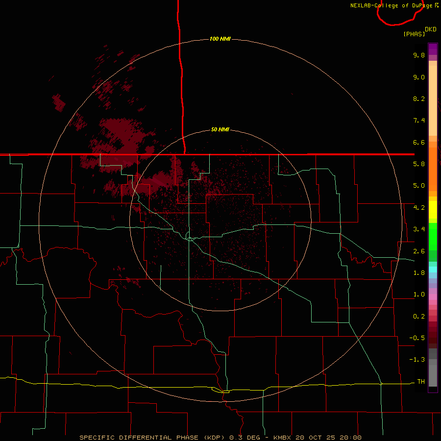The image size is (441, 441).
Task: Click the 8.2 value on the color scale
Action: coord(419,98)
